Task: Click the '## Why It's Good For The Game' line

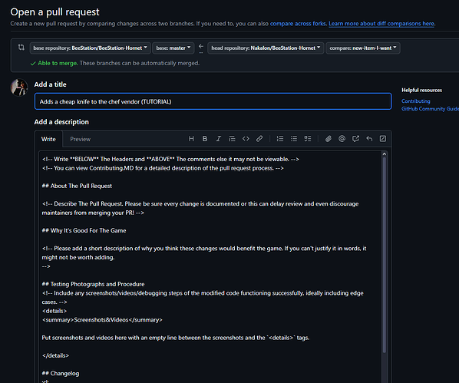Action: tap(84, 230)
